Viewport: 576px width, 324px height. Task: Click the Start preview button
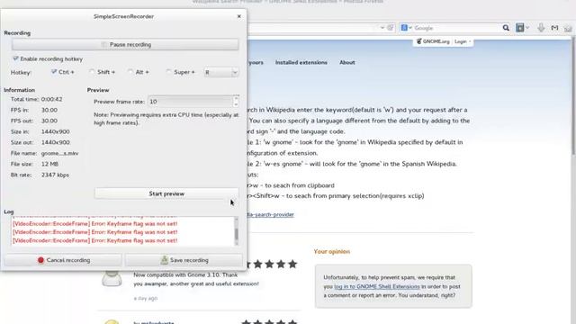click(x=166, y=193)
